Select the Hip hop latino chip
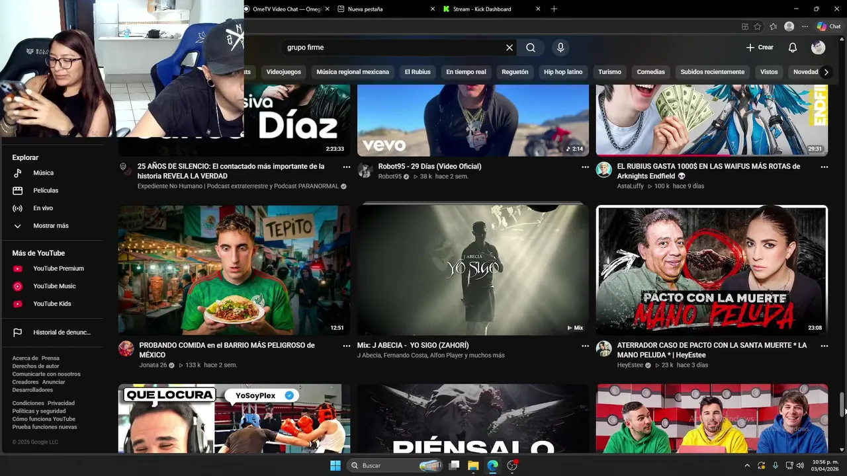 [x=563, y=72]
